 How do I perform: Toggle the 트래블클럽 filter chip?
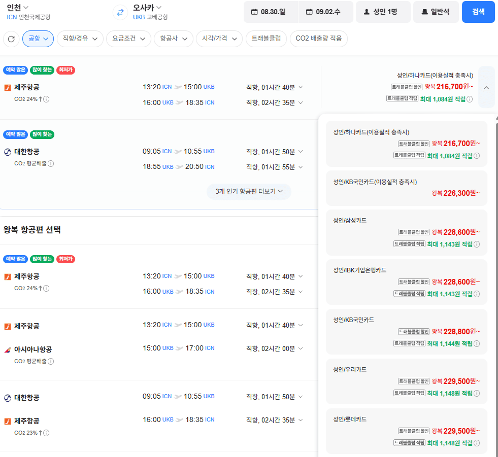(266, 39)
